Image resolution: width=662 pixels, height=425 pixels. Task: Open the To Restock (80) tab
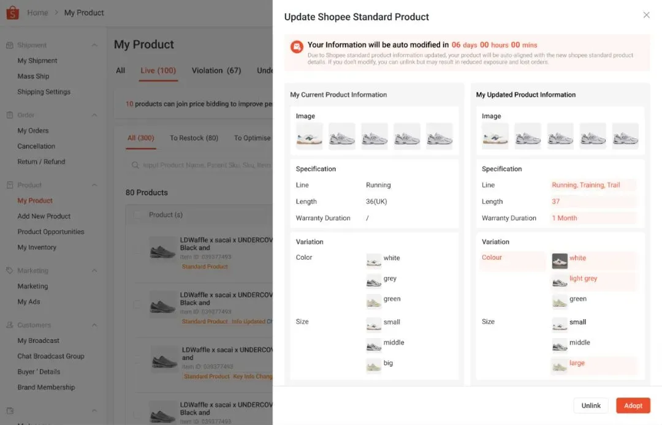[194, 138]
